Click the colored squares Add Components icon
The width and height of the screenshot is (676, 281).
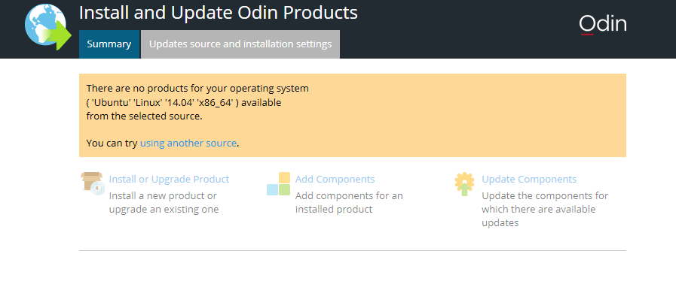click(279, 183)
